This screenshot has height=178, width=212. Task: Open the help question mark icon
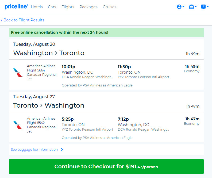click(203, 7)
